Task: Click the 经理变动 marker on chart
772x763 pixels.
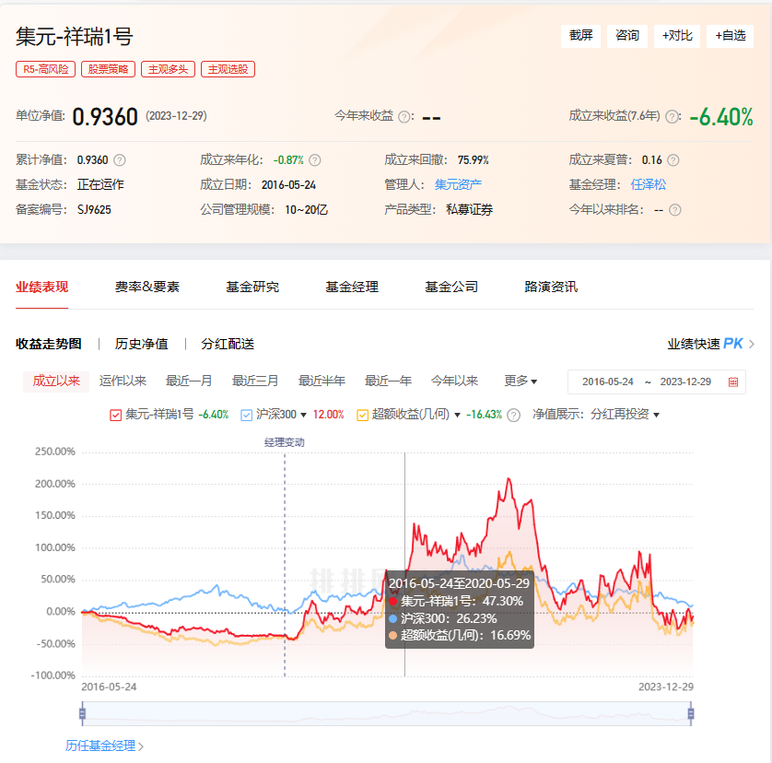Action: pyautogui.click(x=284, y=442)
